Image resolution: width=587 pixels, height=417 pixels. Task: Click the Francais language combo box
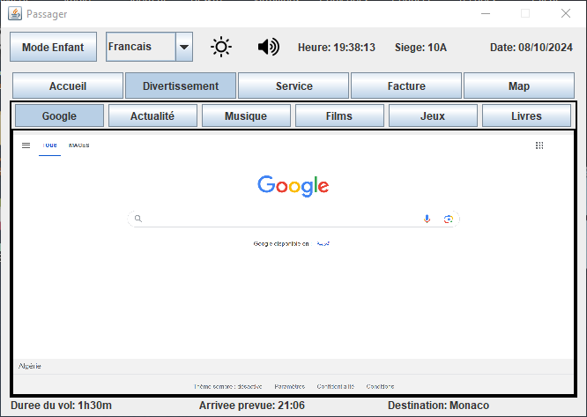pyautogui.click(x=139, y=48)
